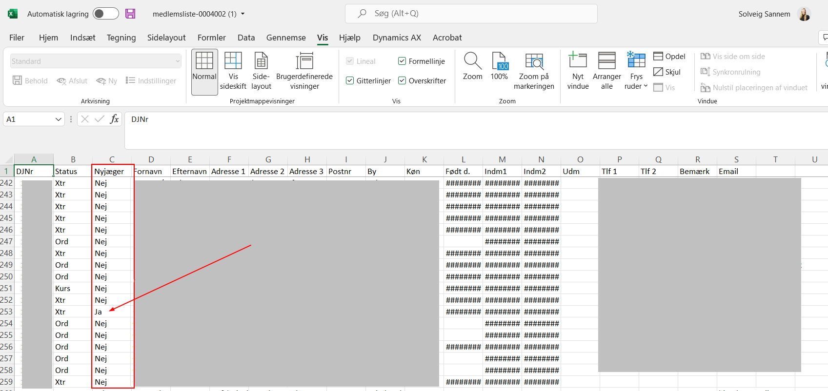828x391 pixels.
Task: Open the file name dropdown arrow
Action: pos(243,14)
